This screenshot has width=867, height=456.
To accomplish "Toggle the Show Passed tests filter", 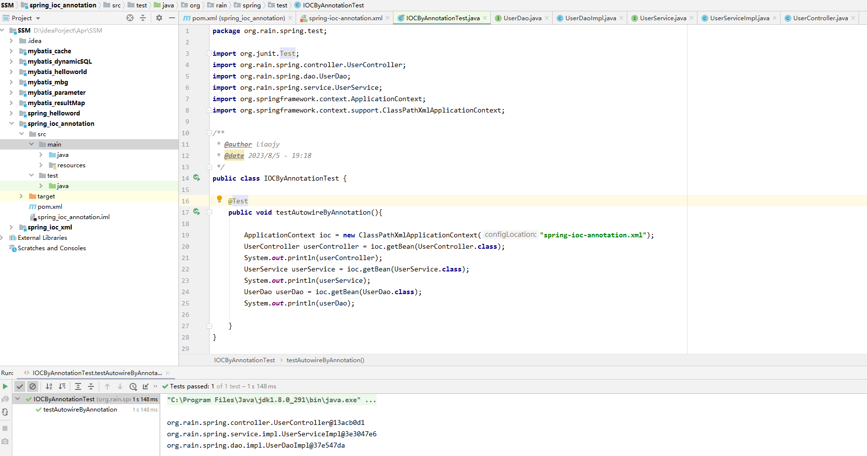I will [x=20, y=386].
